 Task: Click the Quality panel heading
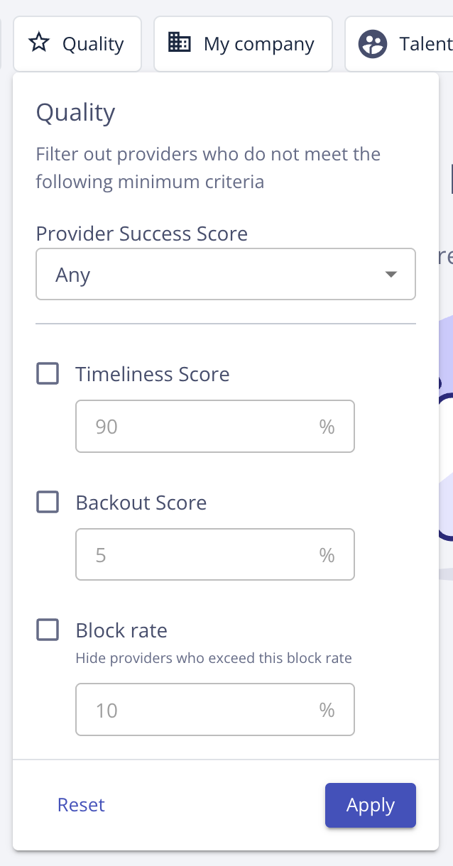(x=75, y=113)
